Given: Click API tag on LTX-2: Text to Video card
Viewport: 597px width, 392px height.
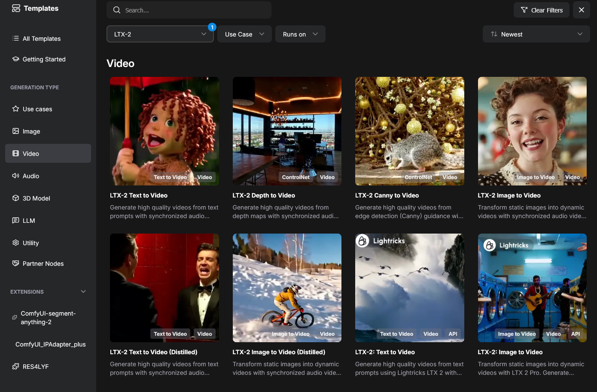Looking at the screenshot, I should pyautogui.click(x=453, y=334).
